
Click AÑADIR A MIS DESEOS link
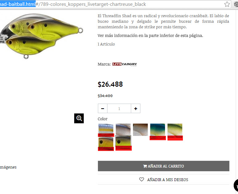pyautogui.click(x=167, y=180)
